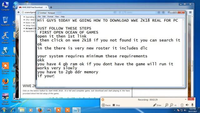
Task: Click inside the Notepad text area after 'if your'
Action: (x=54, y=76)
